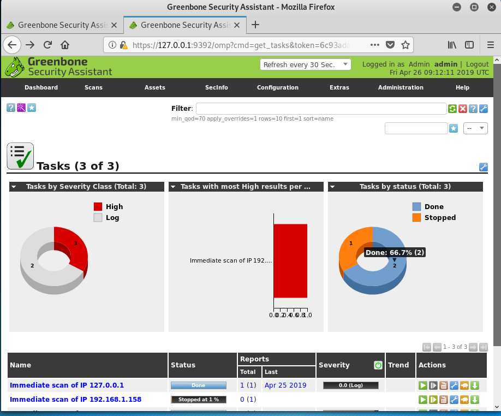Reset filter with red X icon
This screenshot has height=416, width=501.
point(463,109)
